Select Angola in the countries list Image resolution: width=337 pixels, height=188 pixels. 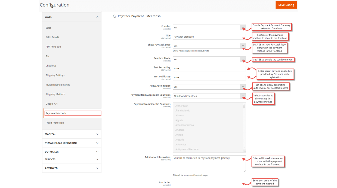179,135
